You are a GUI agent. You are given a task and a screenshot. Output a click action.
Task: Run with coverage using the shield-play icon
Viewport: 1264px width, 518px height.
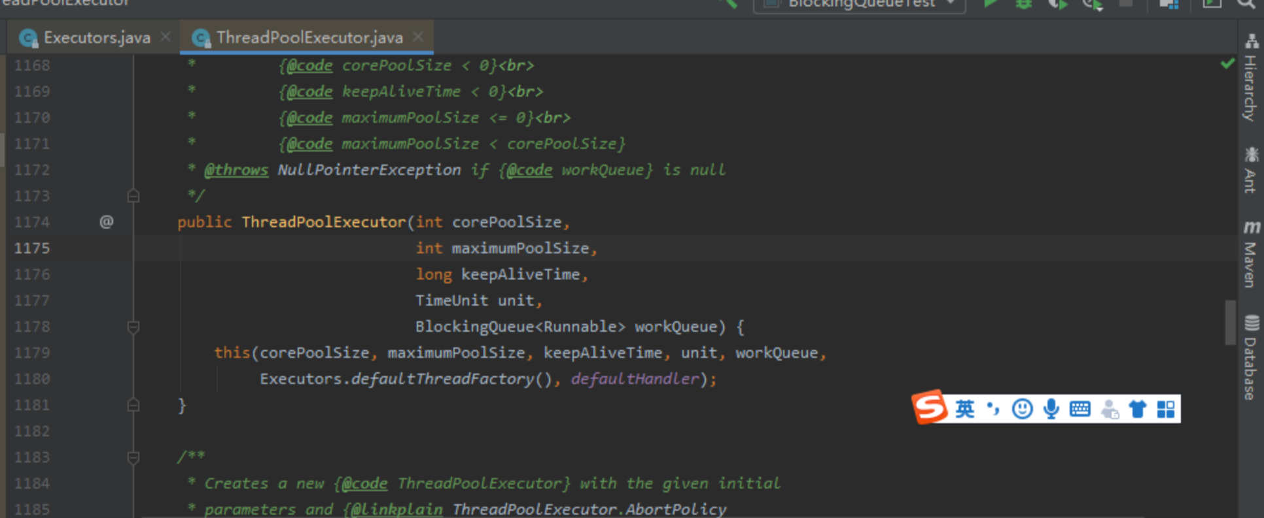(1057, 5)
